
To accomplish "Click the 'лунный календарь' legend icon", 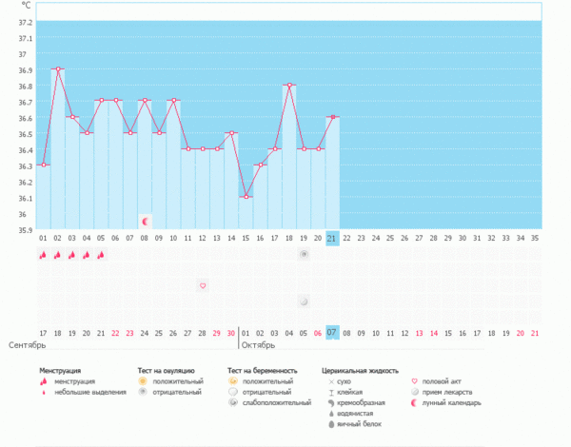I will click(x=413, y=402).
